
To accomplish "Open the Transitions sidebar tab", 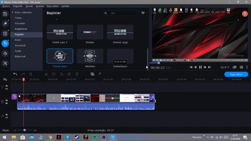I will (x=5, y=34).
